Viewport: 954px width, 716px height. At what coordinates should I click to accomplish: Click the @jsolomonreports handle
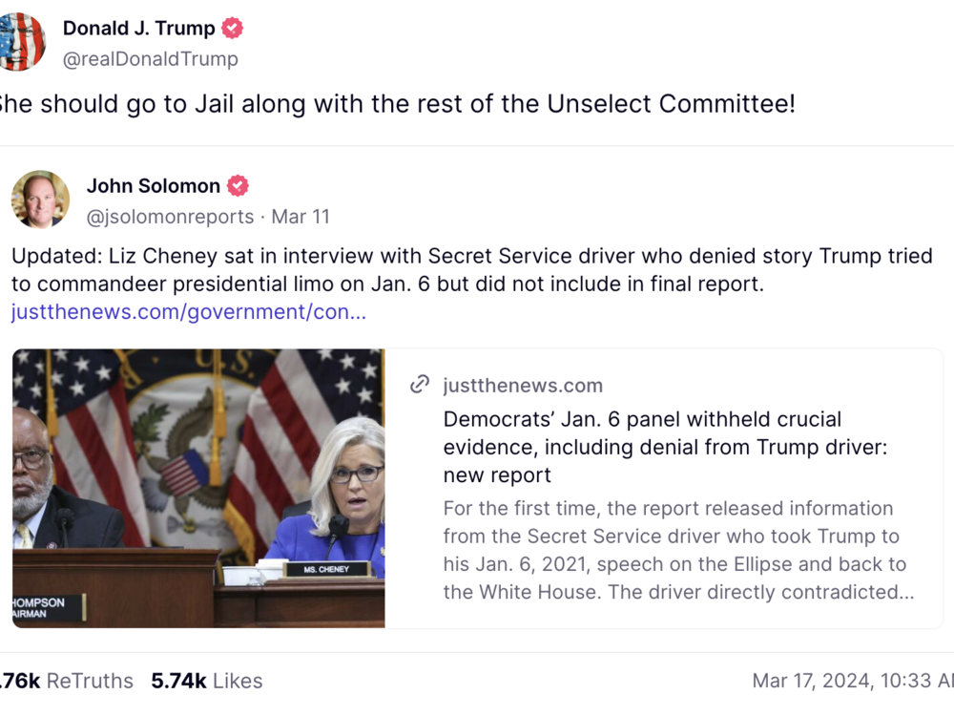coord(171,217)
